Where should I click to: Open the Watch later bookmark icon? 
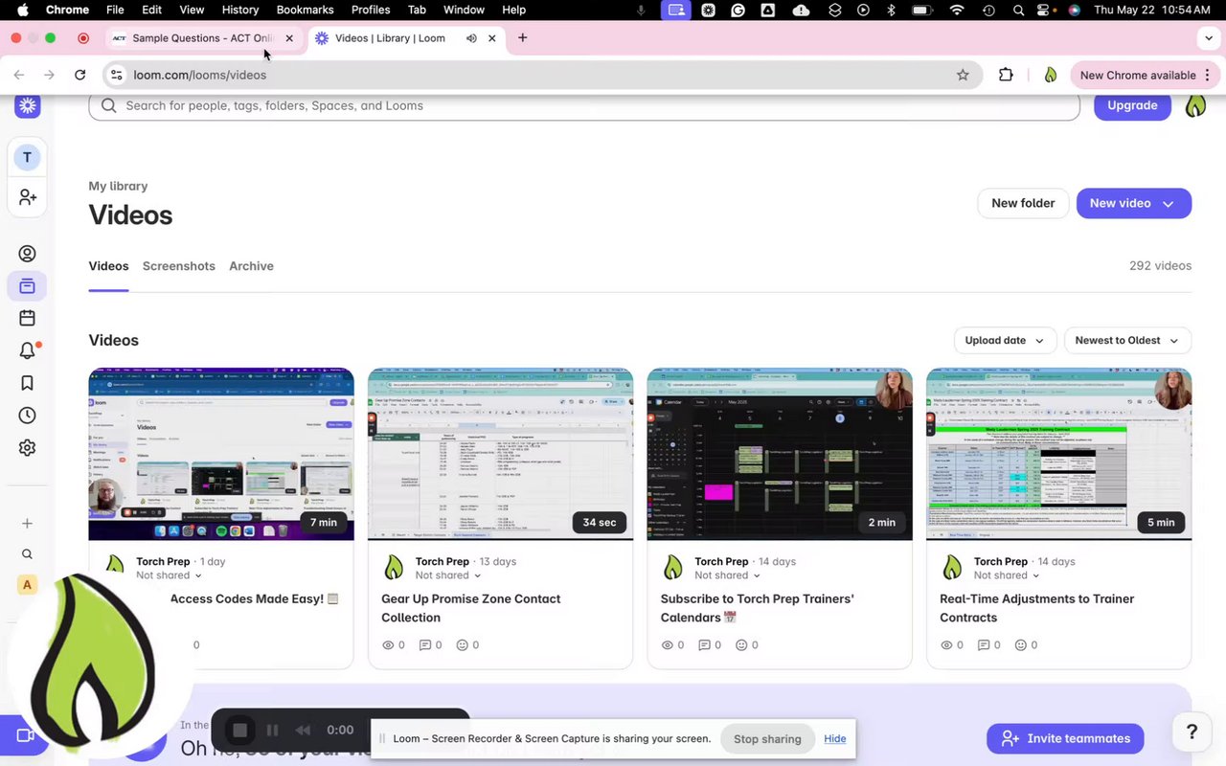[x=27, y=383]
